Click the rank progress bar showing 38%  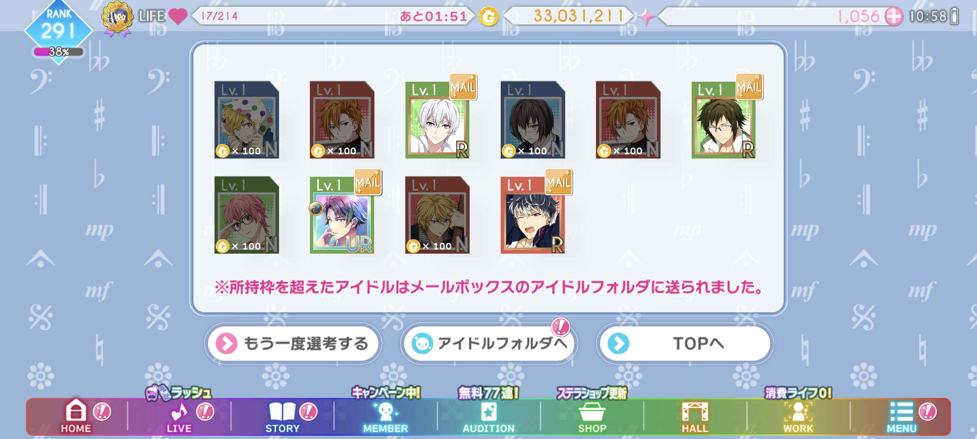(x=59, y=52)
